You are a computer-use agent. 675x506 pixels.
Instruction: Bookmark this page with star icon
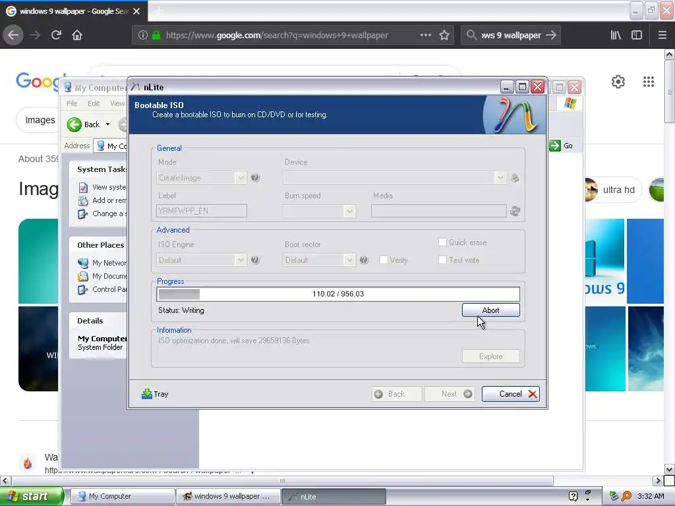click(x=444, y=35)
